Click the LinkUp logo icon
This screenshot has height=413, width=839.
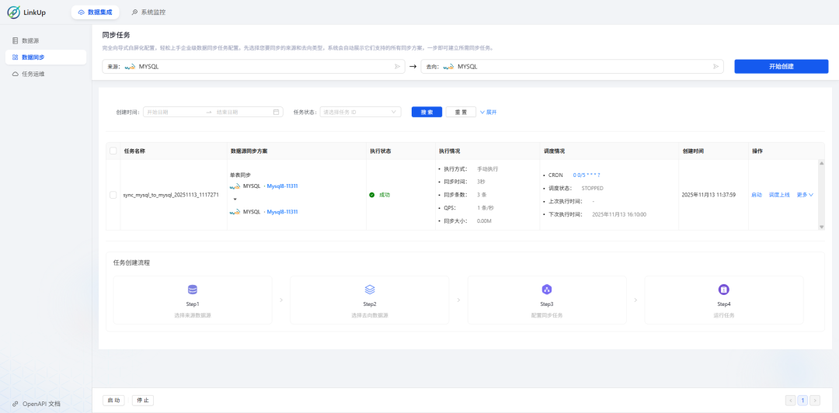coord(14,12)
